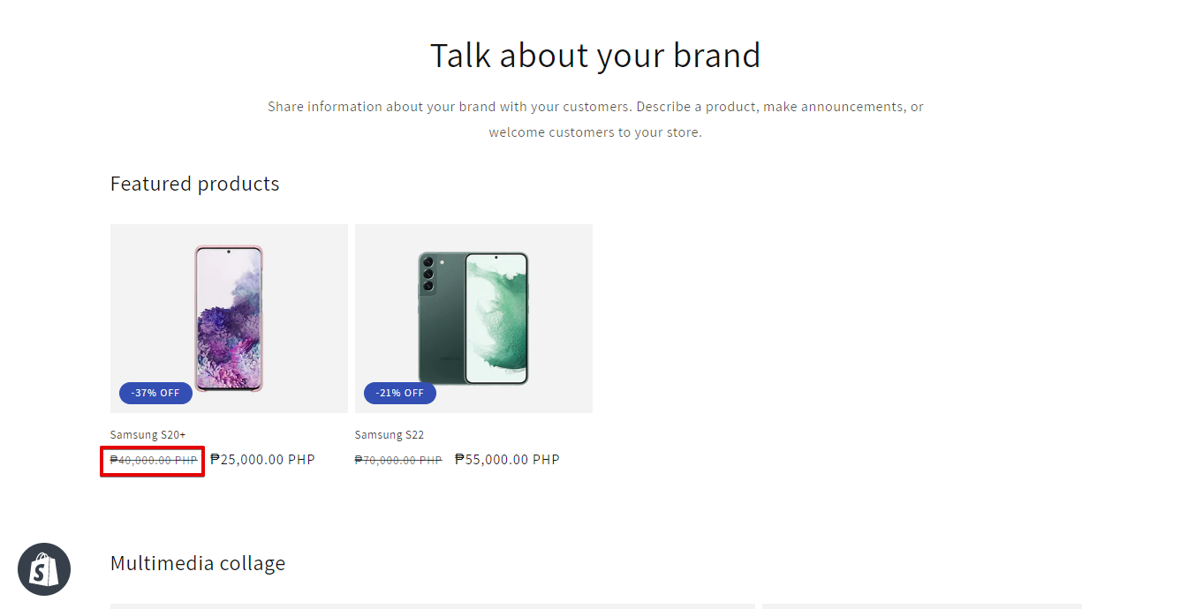Click the "Talk about your brand" heading
Screen dimensions: 1188x609
point(594,56)
